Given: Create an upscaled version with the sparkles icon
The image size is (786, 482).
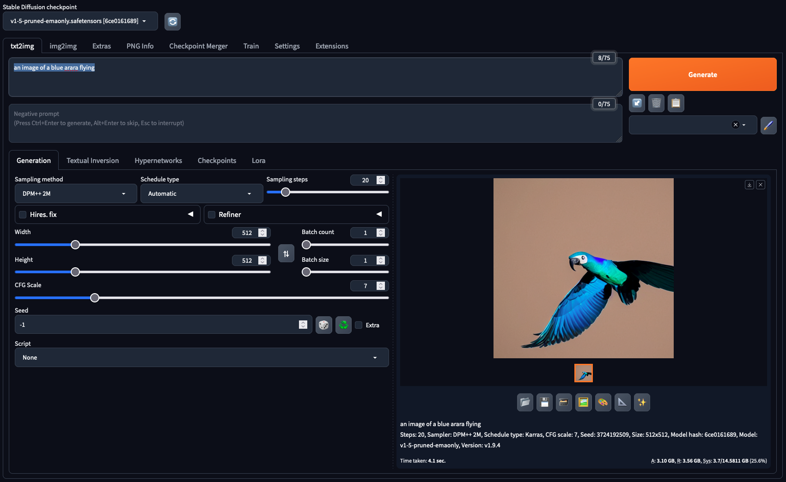Looking at the screenshot, I should pyautogui.click(x=642, y=402).
